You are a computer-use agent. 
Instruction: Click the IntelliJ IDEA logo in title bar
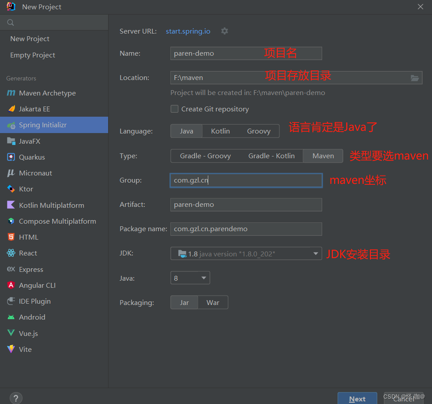tap(11, 6)
